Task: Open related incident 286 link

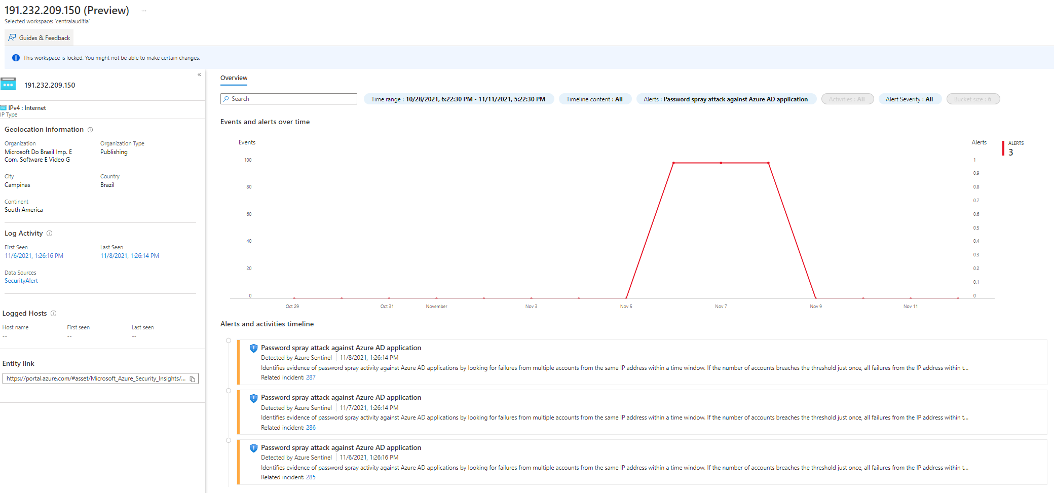Action: [311, 428]
